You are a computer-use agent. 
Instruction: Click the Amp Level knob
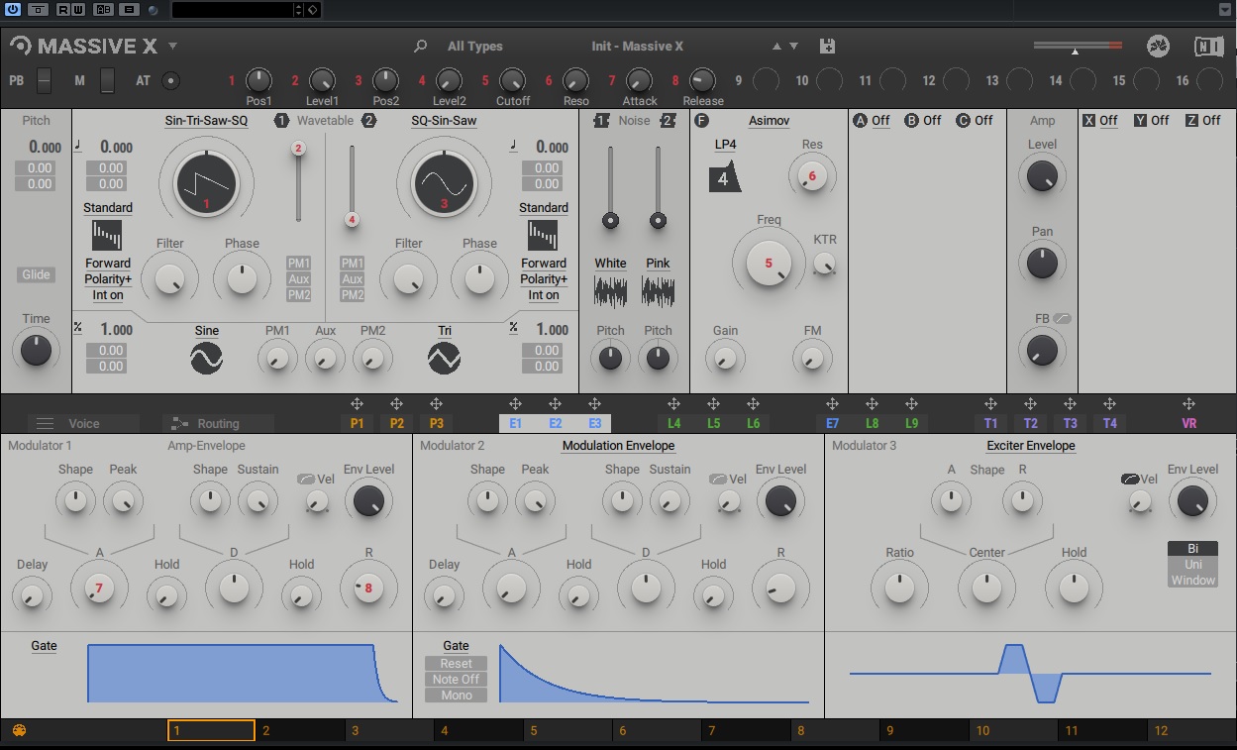(1042, 176)
